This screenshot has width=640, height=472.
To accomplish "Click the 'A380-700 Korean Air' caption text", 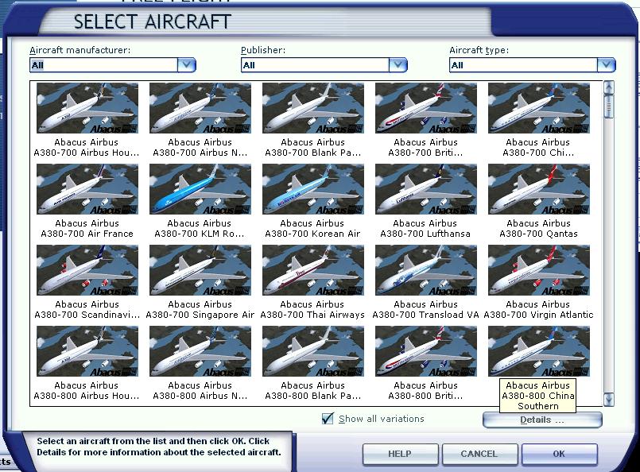I will click(312, 234).
